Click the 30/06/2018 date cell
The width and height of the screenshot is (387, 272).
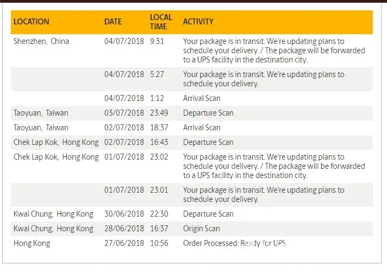click(x=124, y=214)
